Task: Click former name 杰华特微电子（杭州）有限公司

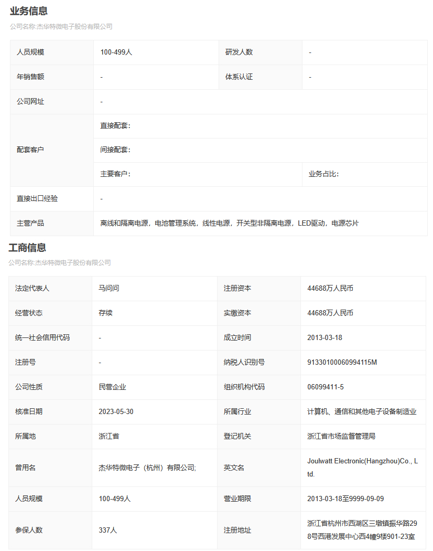Action: tap(146, 468)
